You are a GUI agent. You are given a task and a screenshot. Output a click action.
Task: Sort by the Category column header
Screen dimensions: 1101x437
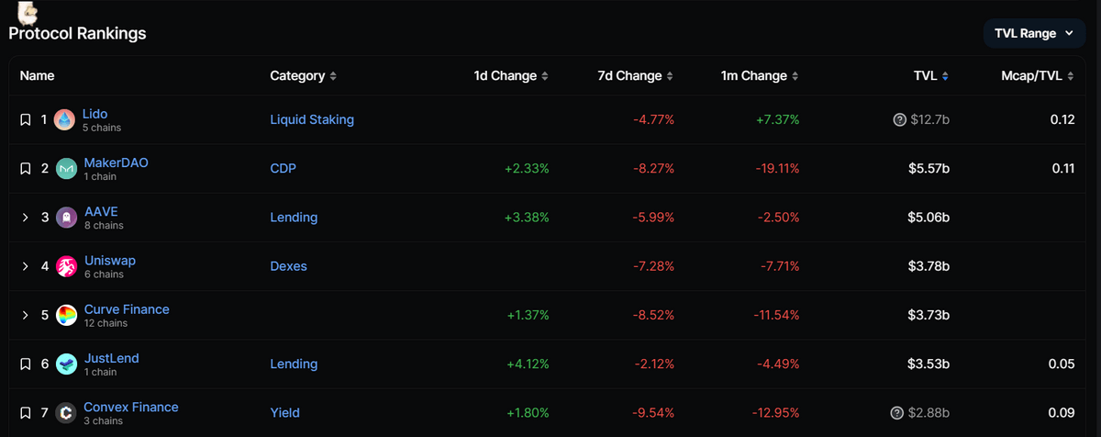[304, 76]
